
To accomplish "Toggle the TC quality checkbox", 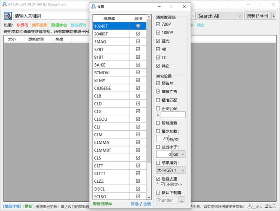I will tap(158, 57).
